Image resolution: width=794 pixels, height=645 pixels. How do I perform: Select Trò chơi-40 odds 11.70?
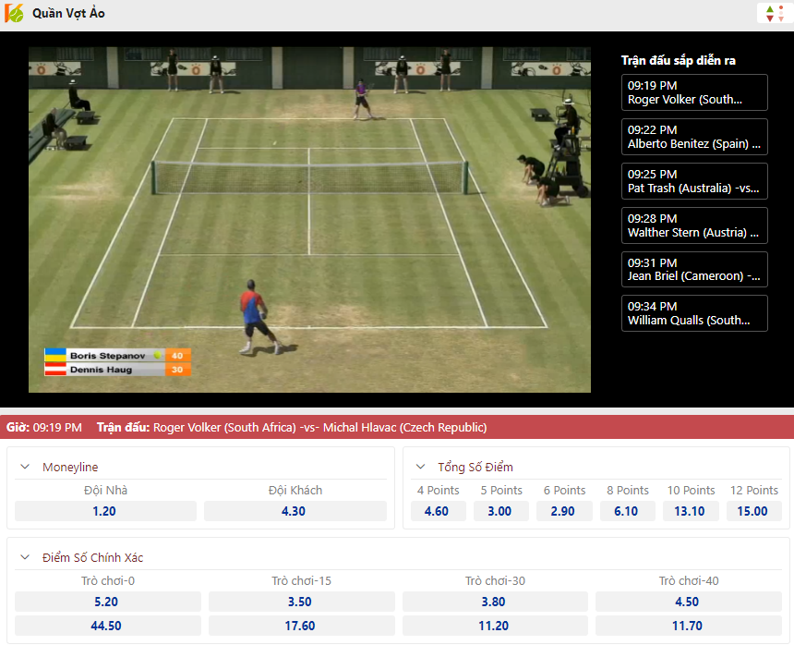click(x=688, y=626)
